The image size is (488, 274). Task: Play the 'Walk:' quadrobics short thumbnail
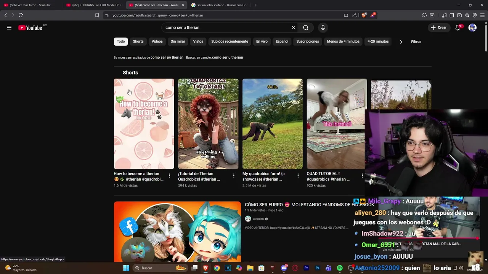coord(273,124)
